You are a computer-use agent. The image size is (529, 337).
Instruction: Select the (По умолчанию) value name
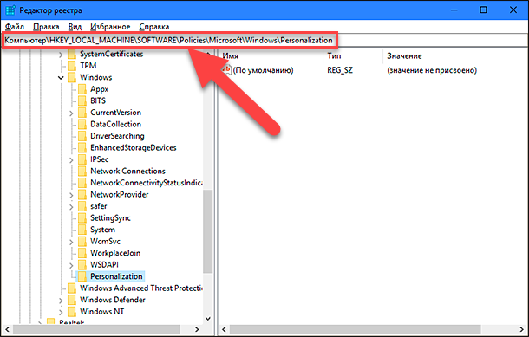[x=263, y=70]
